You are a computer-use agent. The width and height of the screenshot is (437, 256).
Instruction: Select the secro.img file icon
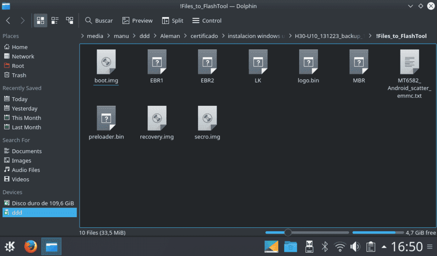coord(207,118)
